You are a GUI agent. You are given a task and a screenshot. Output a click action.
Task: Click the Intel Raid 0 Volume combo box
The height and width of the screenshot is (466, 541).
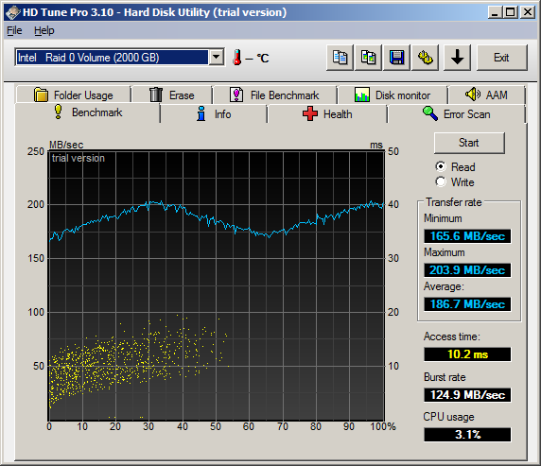[x=119, y=58]
